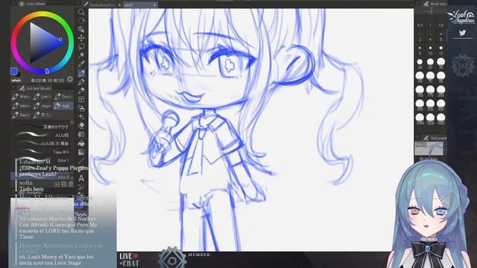Viewport: 477px width, 268px height.
Task: Choose the Jagu sub tool
Action: click(42, 106)
